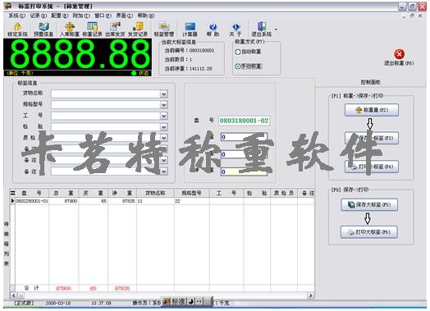Click the 10:37:09 time in status bar
The height and width of the screenshot is (311, 430).
[x=101, y=303]
